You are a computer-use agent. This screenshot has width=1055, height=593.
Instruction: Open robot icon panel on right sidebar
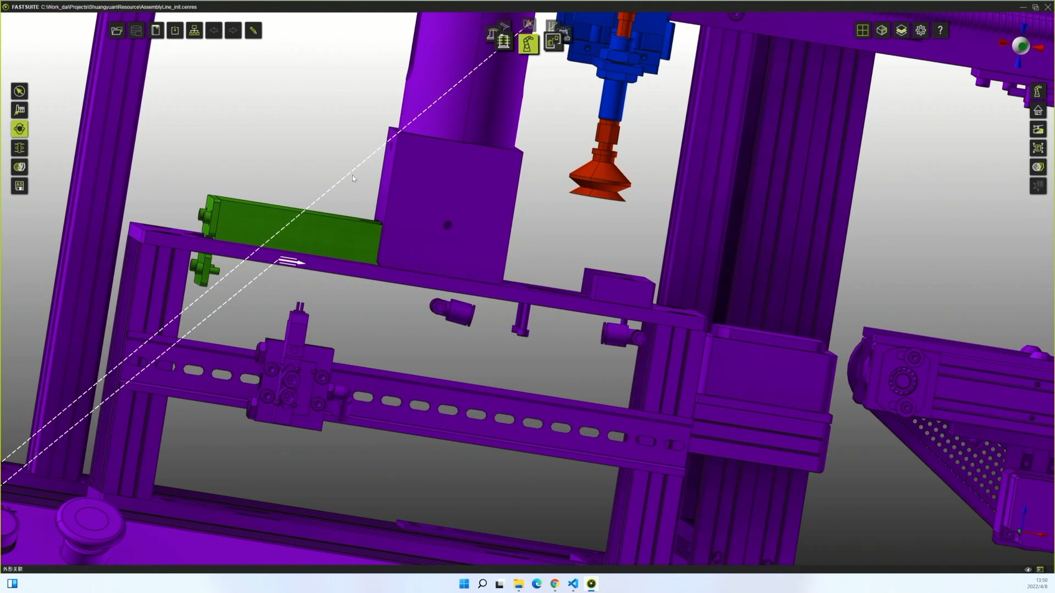tap(1038, 91)
